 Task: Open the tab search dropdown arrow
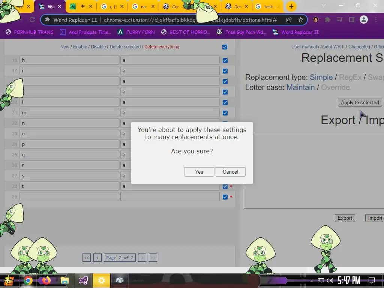(x=324, y=5)
